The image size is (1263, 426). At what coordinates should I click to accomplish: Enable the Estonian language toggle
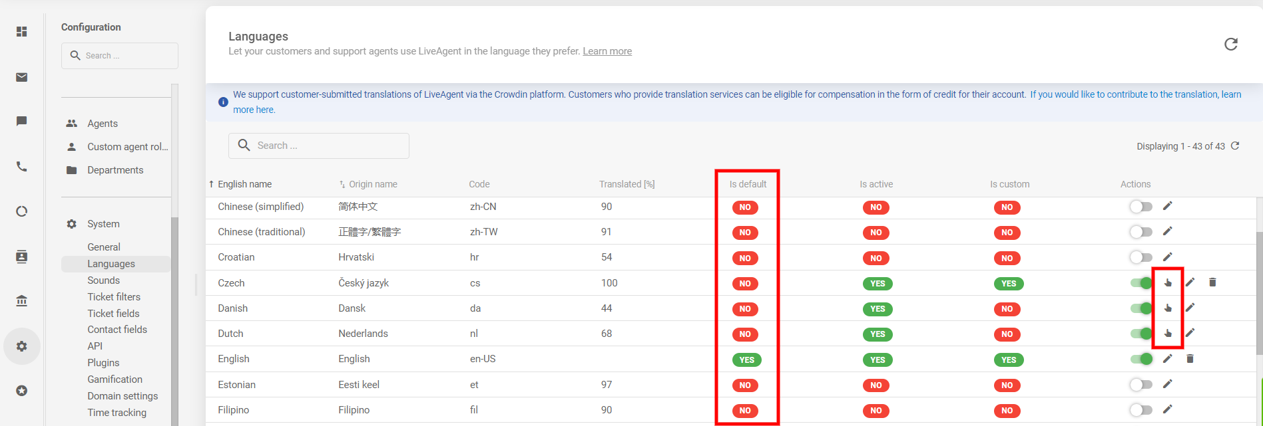(1140, 384)
